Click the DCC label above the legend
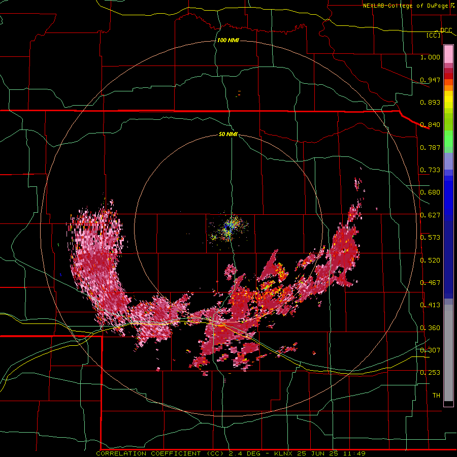Screen dimensions: 457x457 [446, 30]
